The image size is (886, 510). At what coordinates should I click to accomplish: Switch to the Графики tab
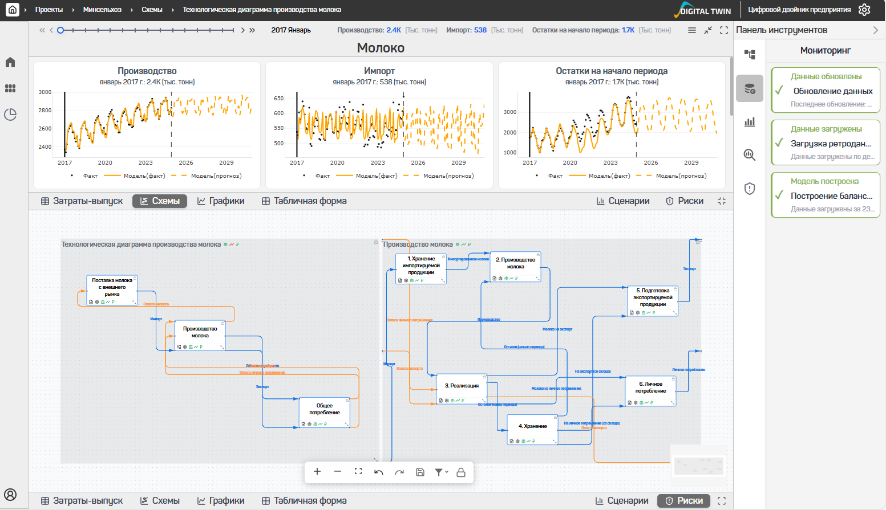pos(221,201)
